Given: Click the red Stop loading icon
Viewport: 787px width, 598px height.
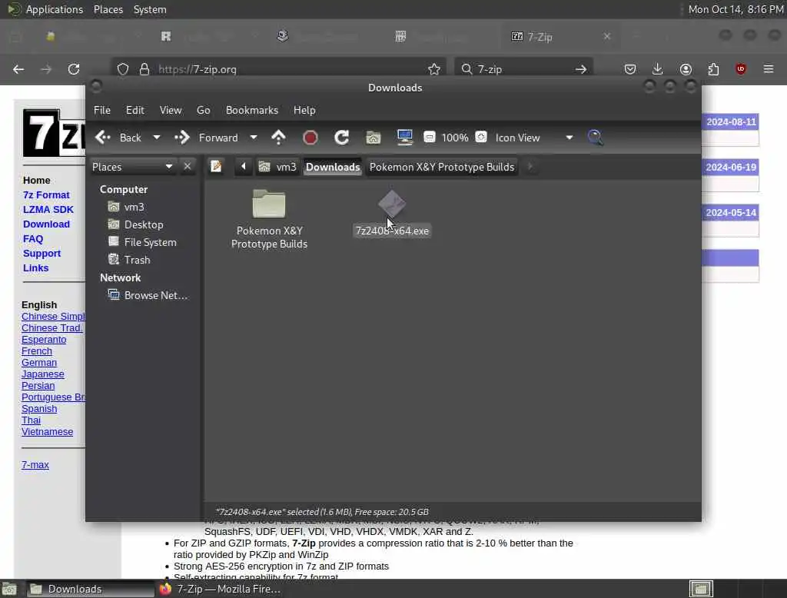Looking at the screenshot, I should (x=310, y=137).
